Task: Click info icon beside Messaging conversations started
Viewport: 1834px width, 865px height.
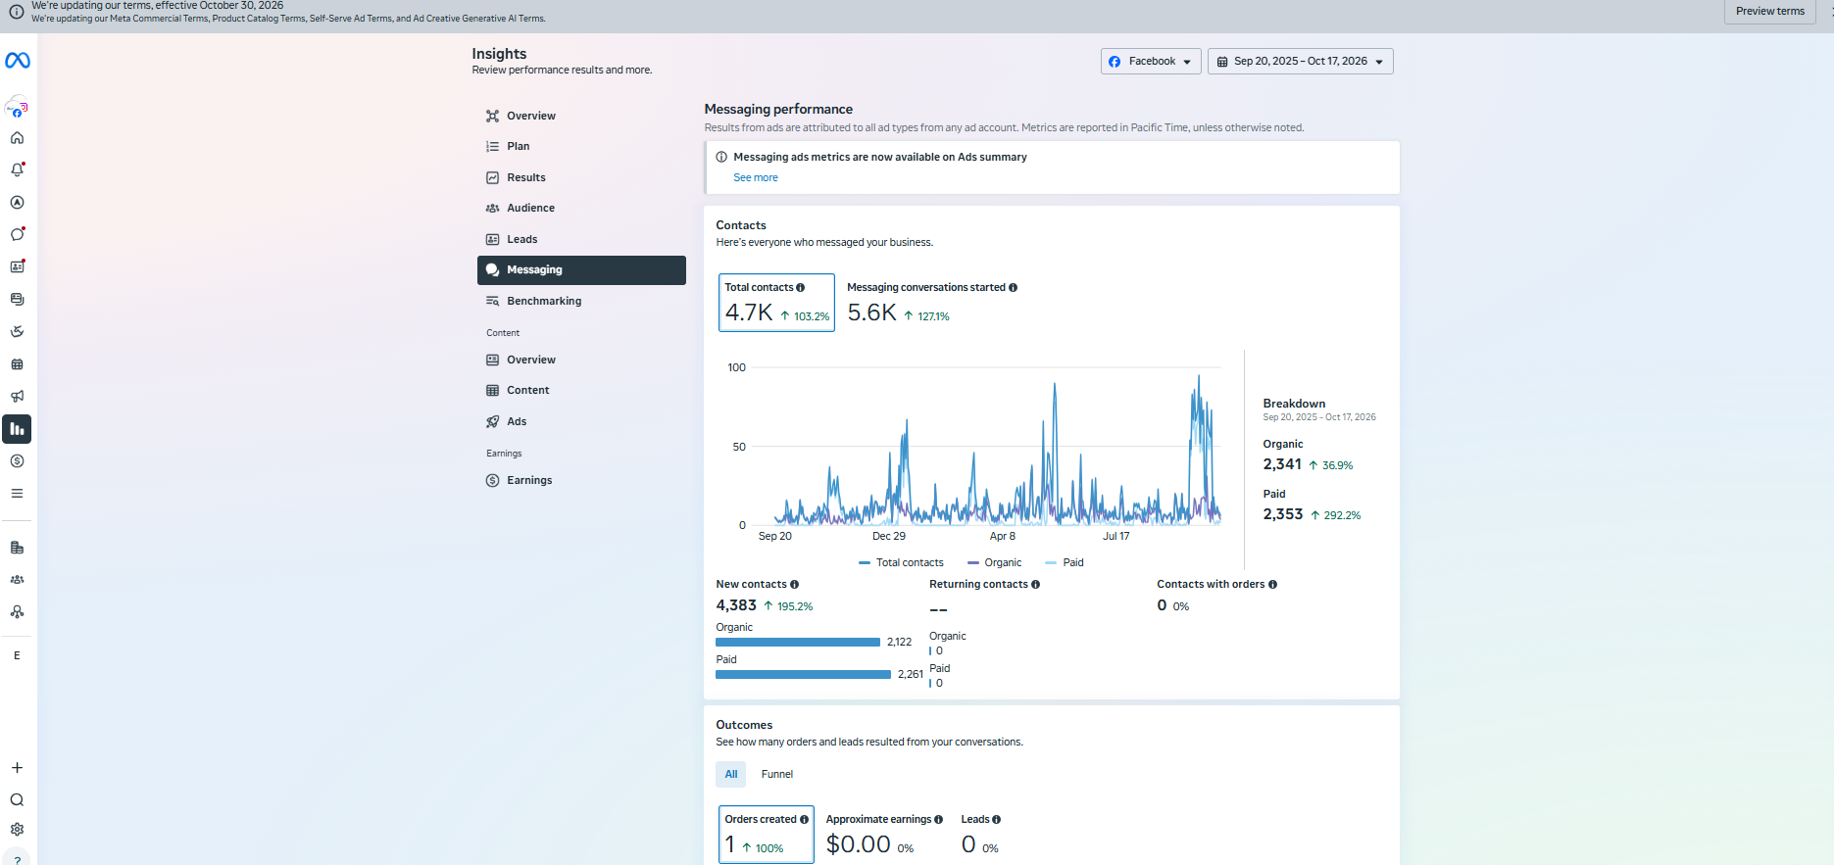Action: pos(1014,287)
